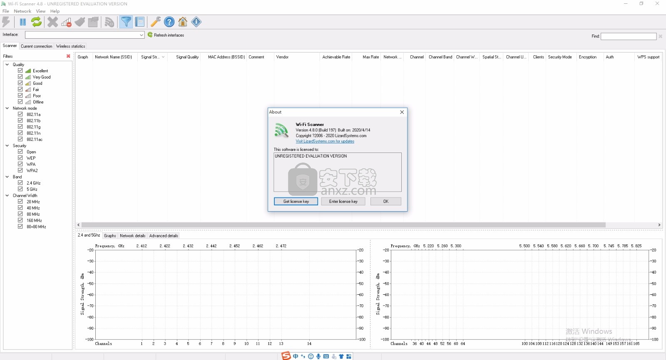This screenshot has width=666, height=360.
Task: Toggle the funnel filter toolbar icon
Action: [126, 22]
